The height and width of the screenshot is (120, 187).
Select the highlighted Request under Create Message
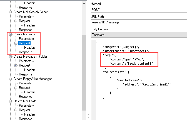point(24,43)
